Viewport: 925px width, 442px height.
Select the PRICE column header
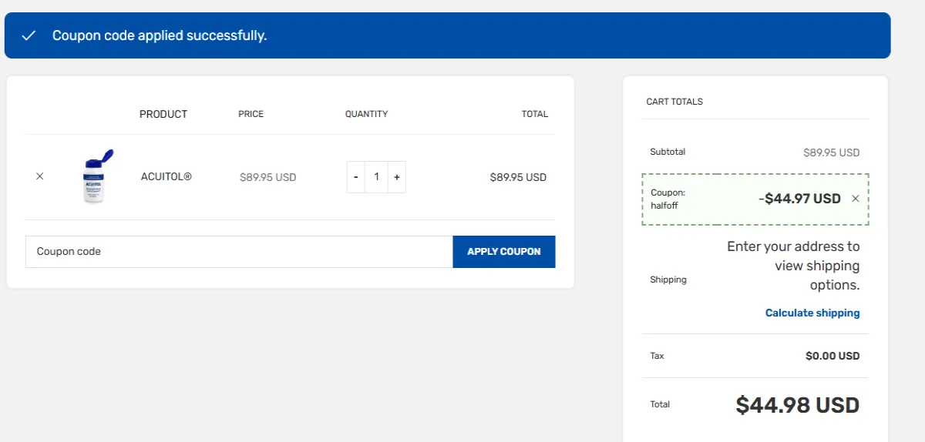tap(251, 114)
